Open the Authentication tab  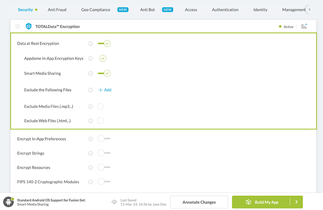pyautogui.click(x=225, y=10)
